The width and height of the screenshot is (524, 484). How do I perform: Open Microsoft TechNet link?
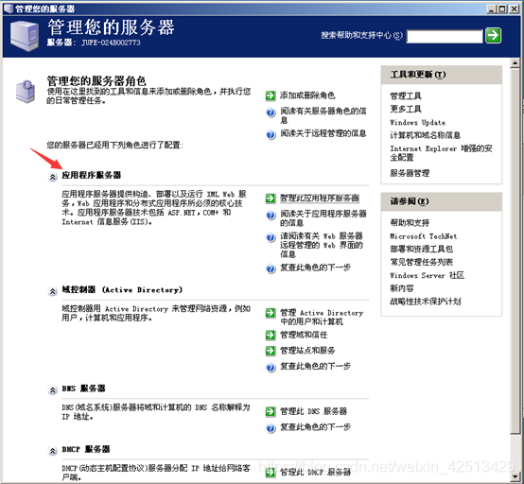tap(423, 236)
